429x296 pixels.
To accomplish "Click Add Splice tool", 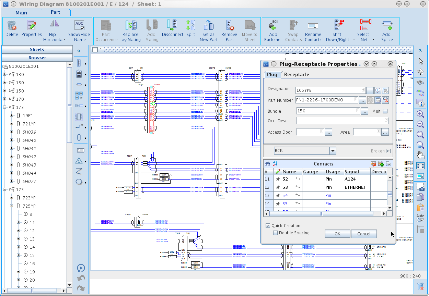I will click(x=387, y=30).
